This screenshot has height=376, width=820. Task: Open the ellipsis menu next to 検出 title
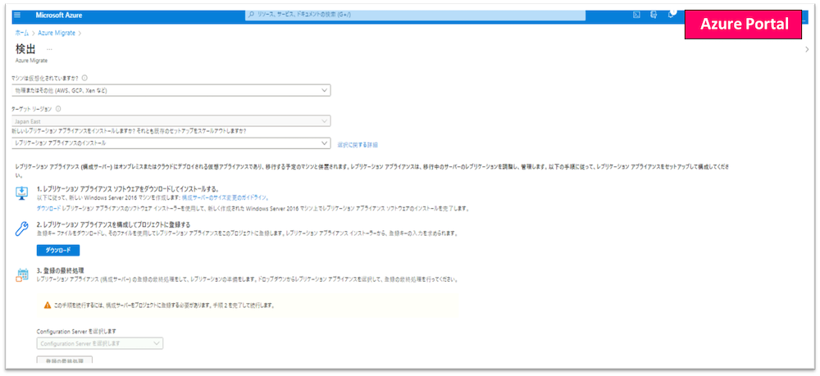50,49
